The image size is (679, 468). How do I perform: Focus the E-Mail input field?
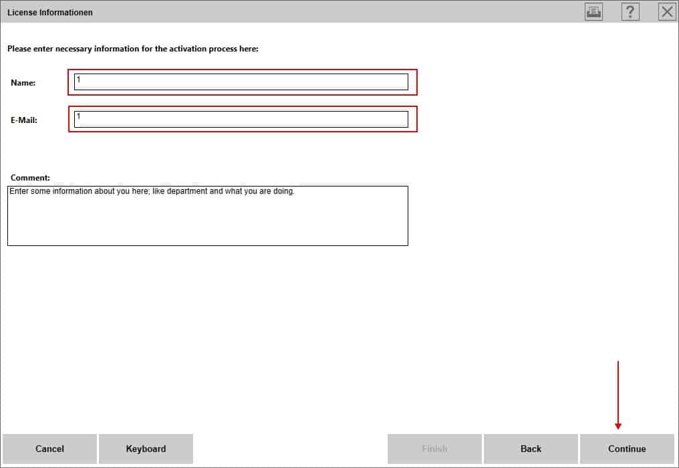click(241, 119)
